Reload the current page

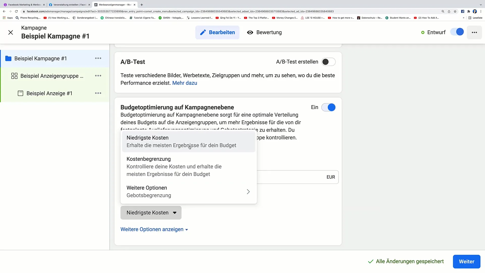pos(16,11)
